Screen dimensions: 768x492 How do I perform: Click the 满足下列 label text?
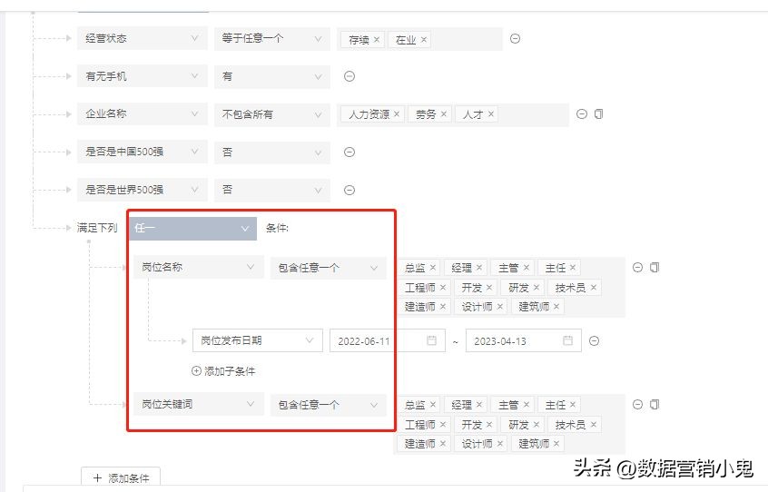[x=97, y=228]
